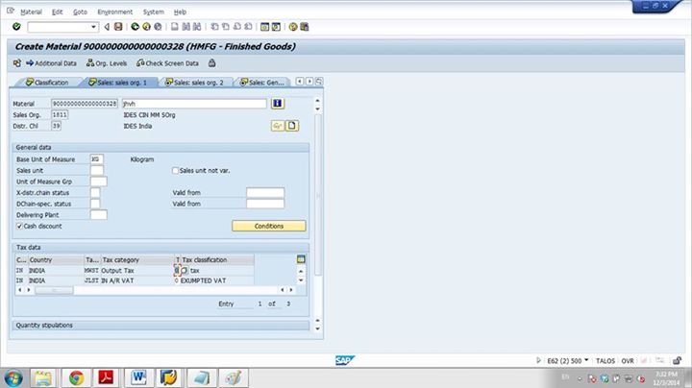The height and width of the screenshot is (388, 692).
Task: Click into the Delivering Plant field
Action: tap(98, 215)
